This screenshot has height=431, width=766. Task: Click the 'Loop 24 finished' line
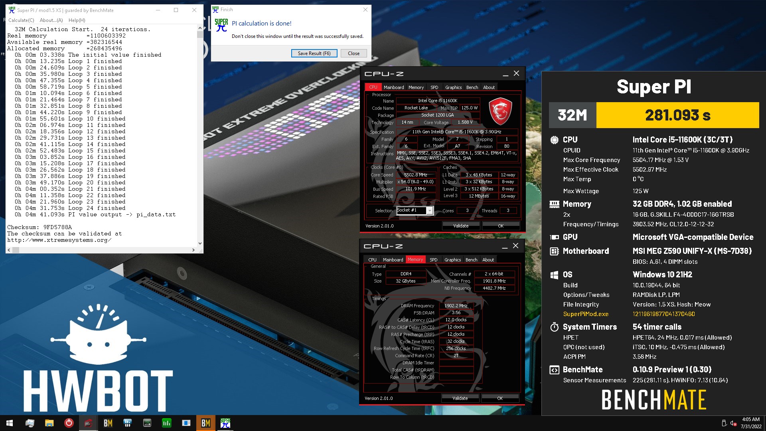click(x=70, y=208)
